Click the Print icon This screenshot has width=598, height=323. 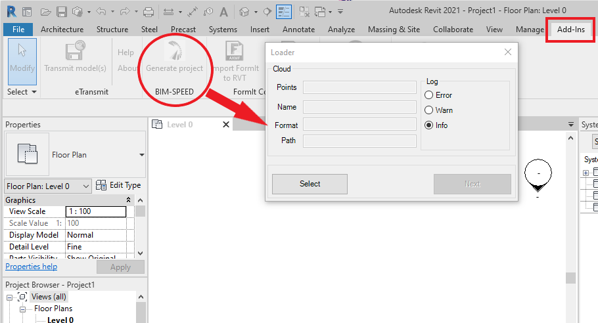[x=149, y=12]
